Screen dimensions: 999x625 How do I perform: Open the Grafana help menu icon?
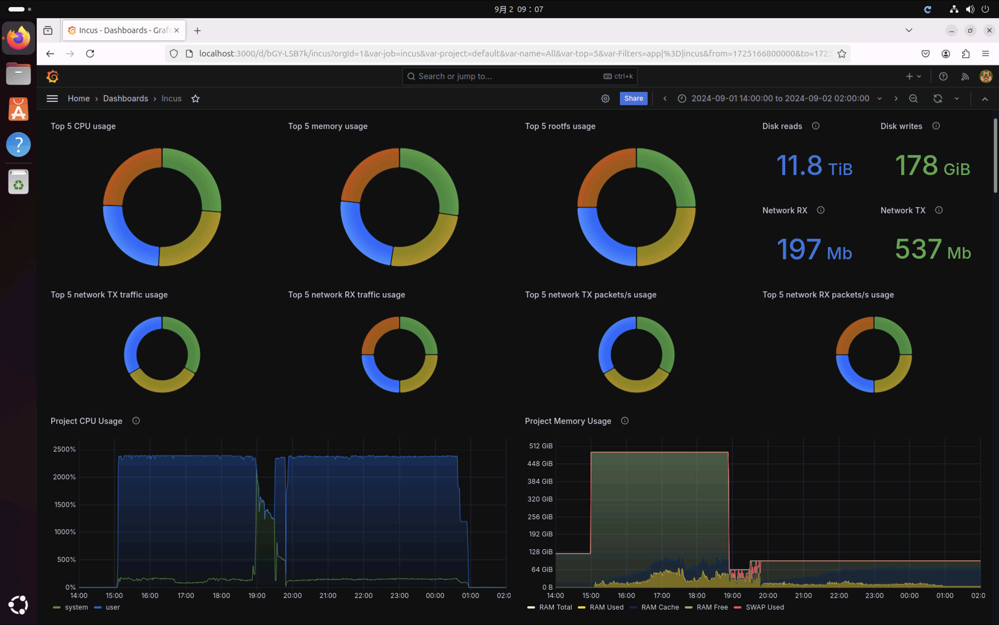tap(943, 77)
